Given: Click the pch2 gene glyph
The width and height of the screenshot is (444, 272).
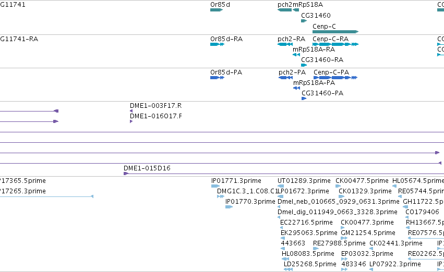Looking at the screenshot, I should 284,10.
